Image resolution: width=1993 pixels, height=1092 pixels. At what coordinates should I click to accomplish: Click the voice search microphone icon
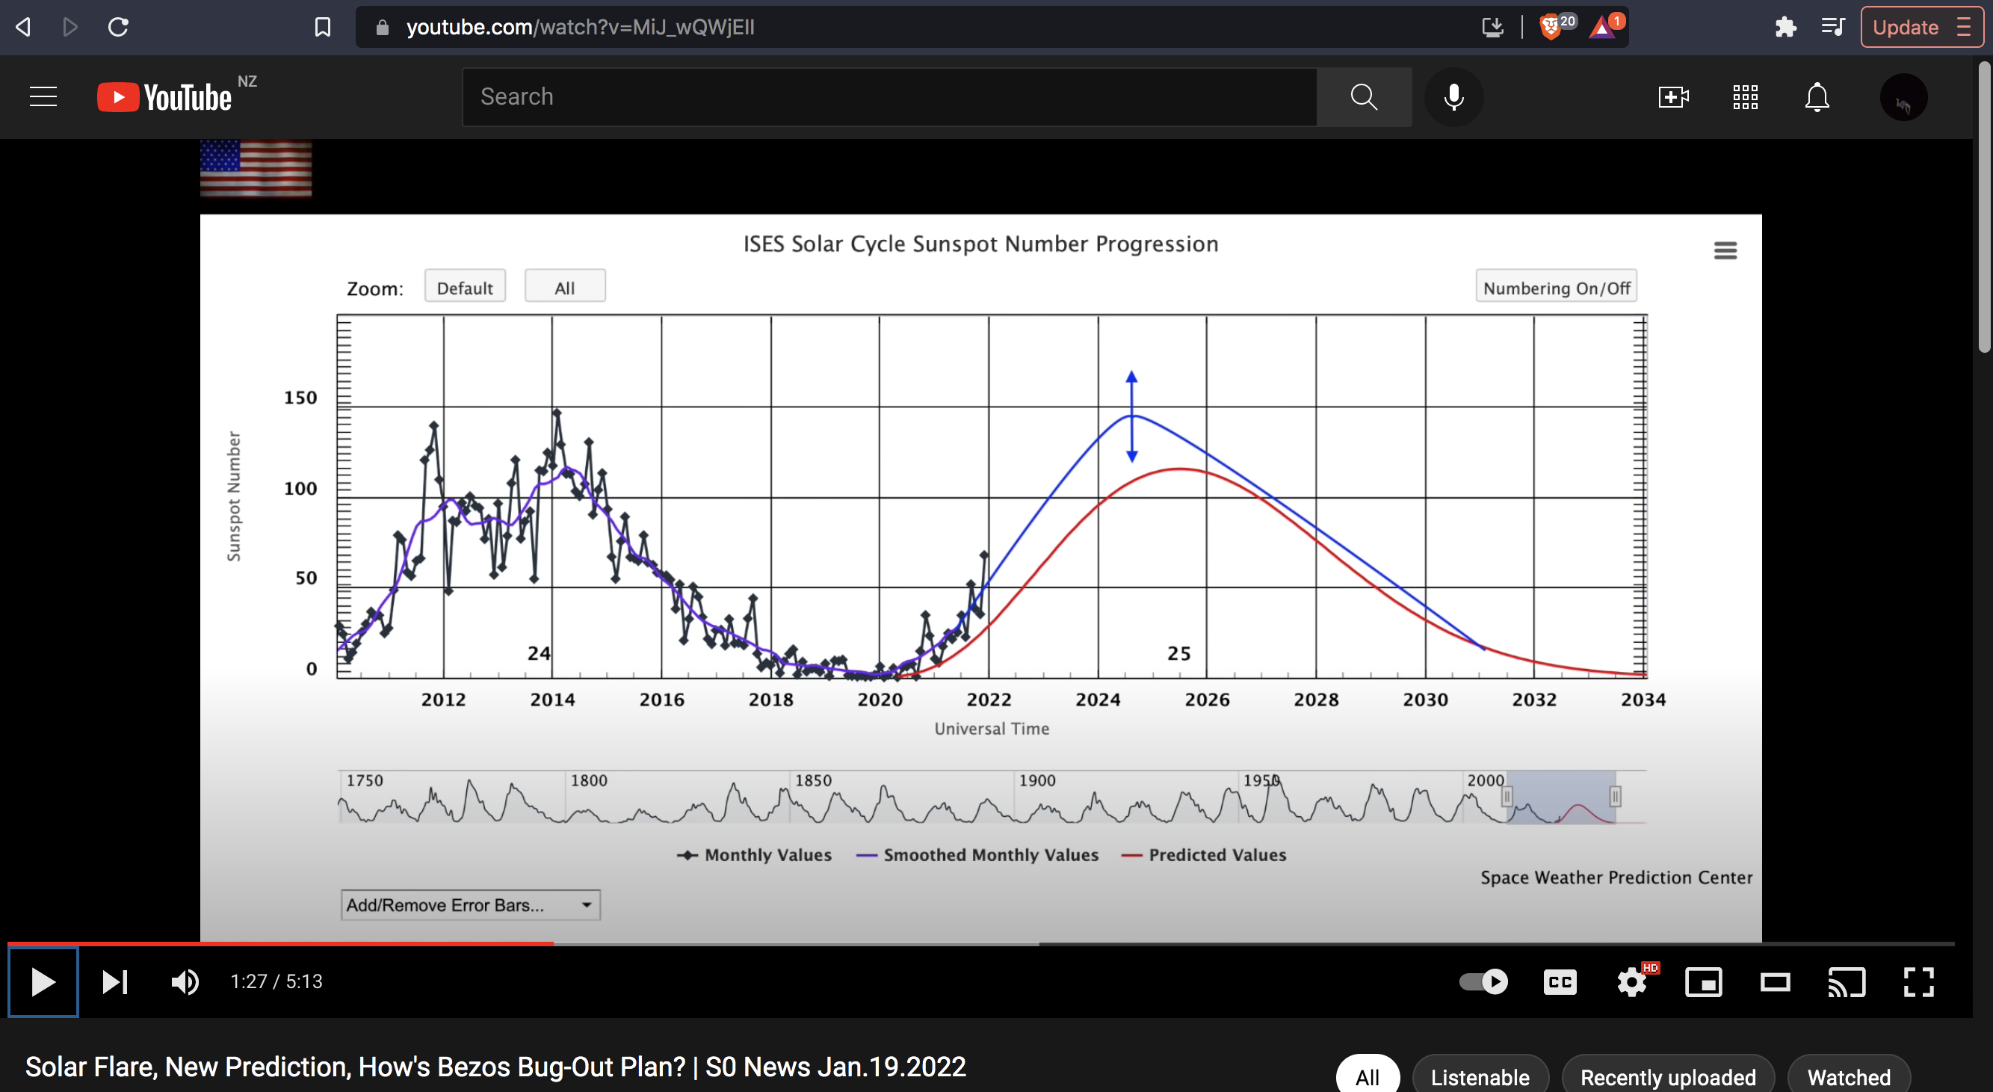point(1453,96)
